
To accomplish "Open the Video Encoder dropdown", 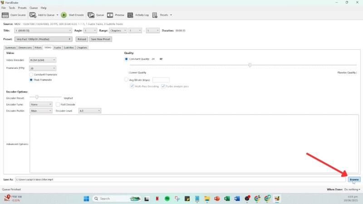I will [43, 60].
